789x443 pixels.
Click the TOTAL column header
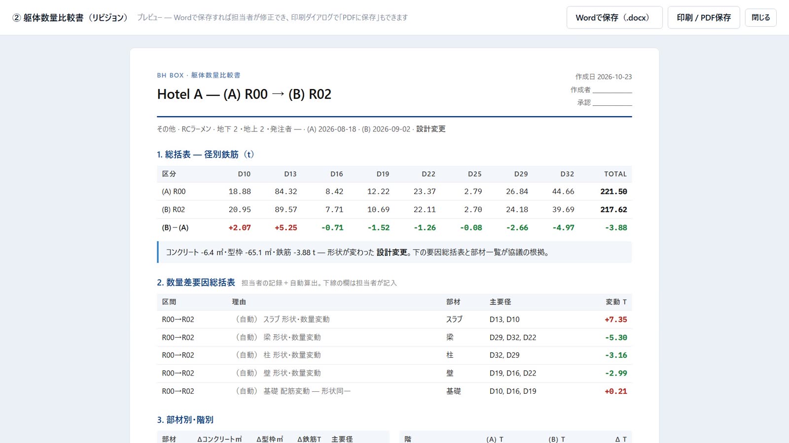click(x=615, y=174)
